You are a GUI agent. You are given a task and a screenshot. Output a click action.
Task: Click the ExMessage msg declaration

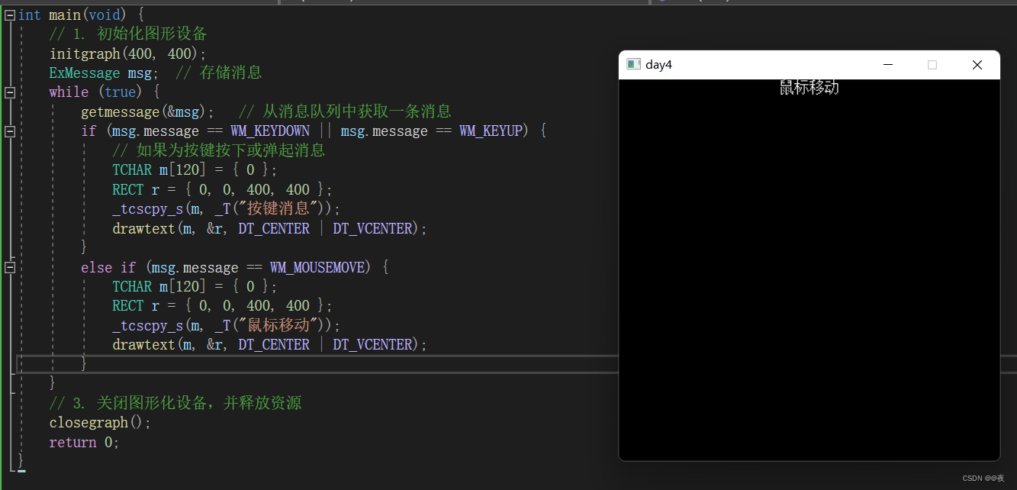click(x=105, y=73)
